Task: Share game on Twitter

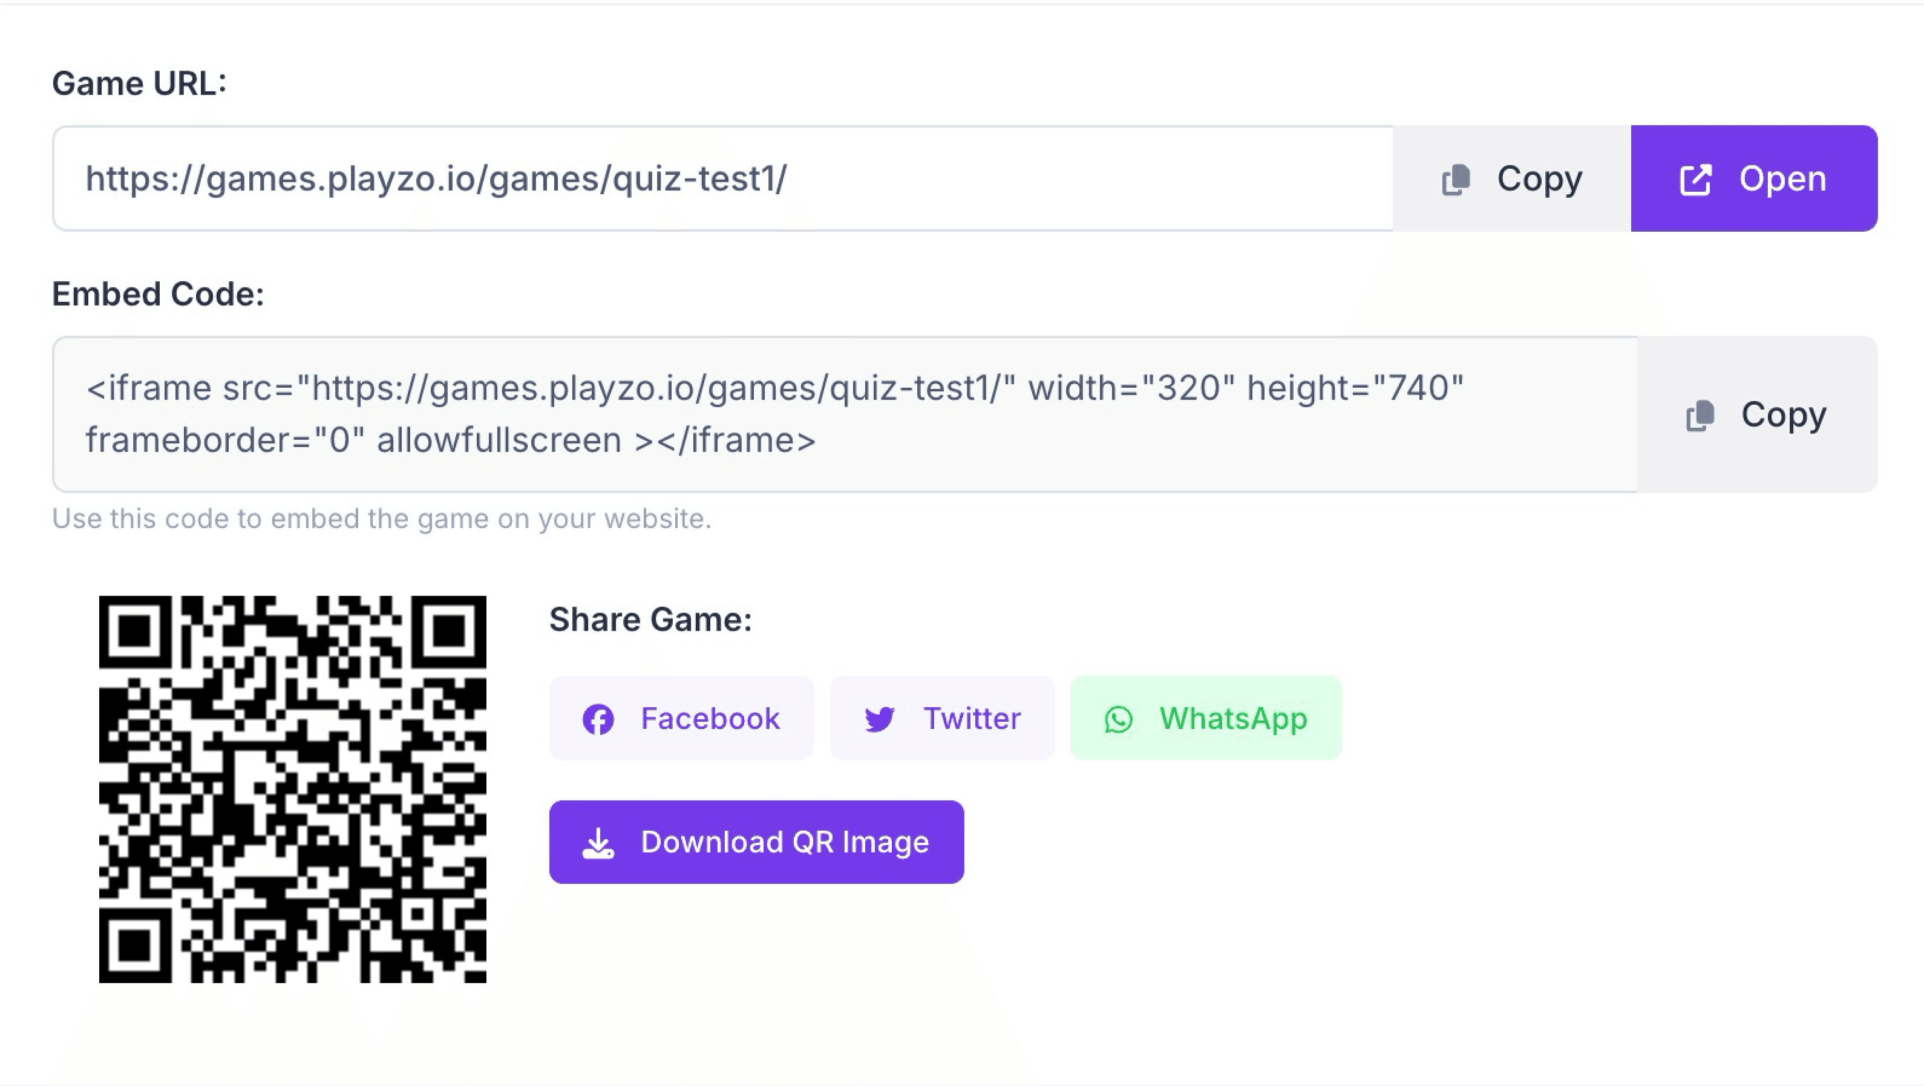Action: click(942, 719)
